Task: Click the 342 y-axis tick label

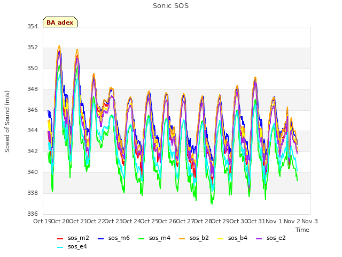Action: [33, 151]
